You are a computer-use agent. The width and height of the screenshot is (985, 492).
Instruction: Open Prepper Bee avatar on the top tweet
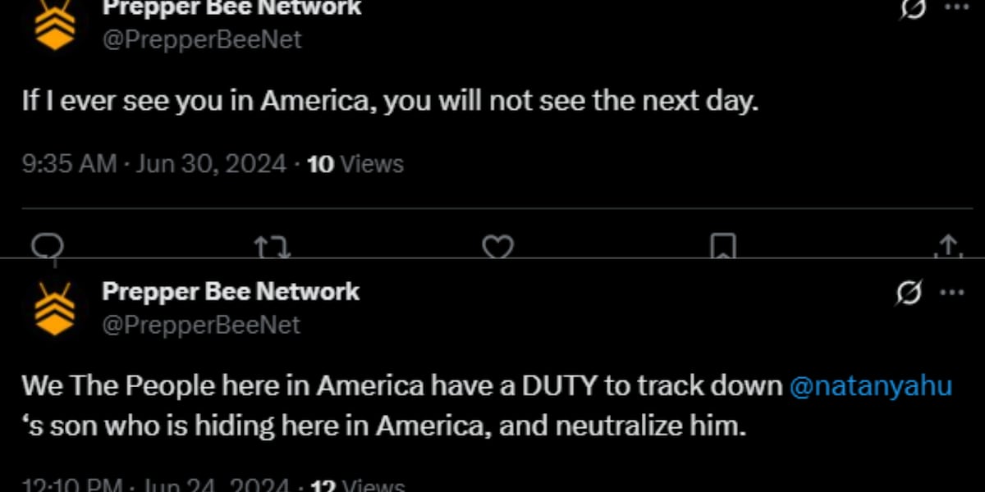(x=55, y=23)
